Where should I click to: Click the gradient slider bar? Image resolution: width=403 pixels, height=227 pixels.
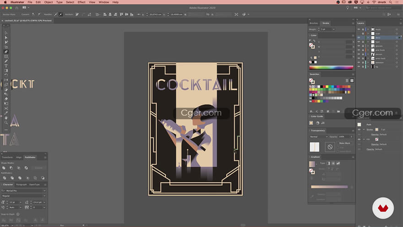coord(329,187)
